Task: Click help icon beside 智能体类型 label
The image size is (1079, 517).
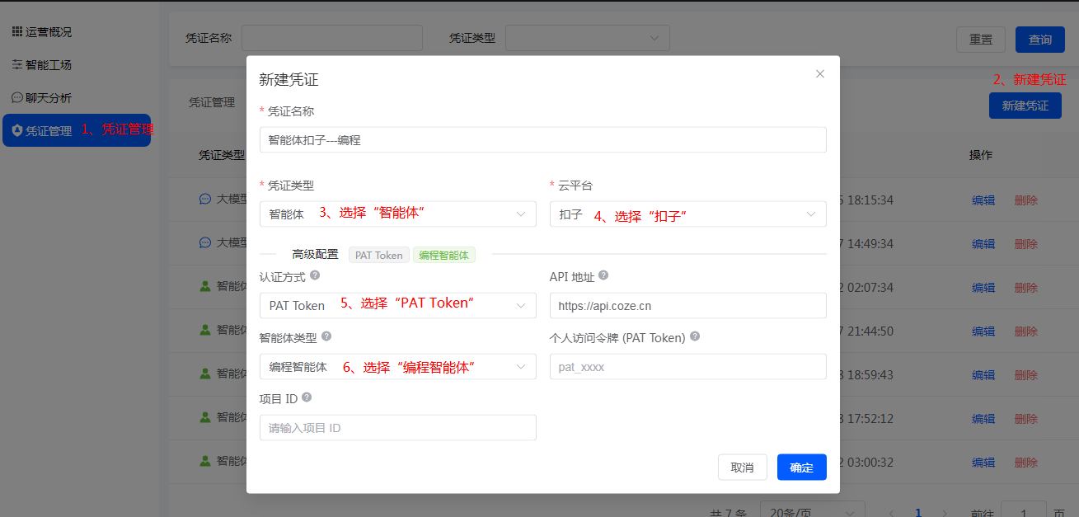Action: (326, 337)
